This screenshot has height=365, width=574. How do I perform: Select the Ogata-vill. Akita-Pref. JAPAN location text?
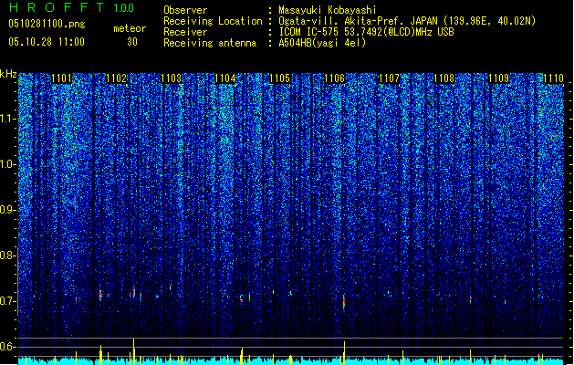coord(407,21)
